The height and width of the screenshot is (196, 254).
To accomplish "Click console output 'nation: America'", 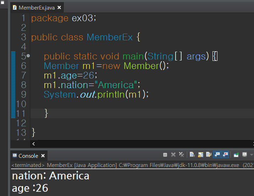I will (50, 175).
